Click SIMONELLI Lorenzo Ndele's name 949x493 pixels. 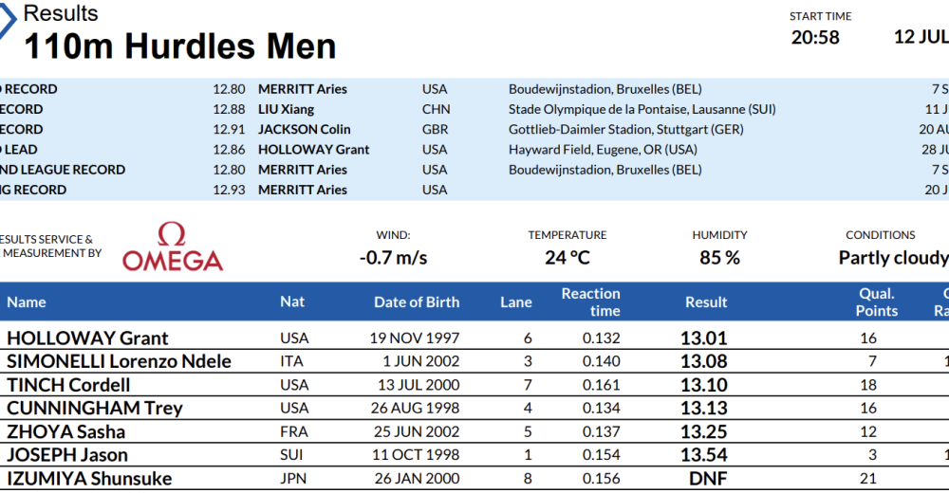coord(119,361)
